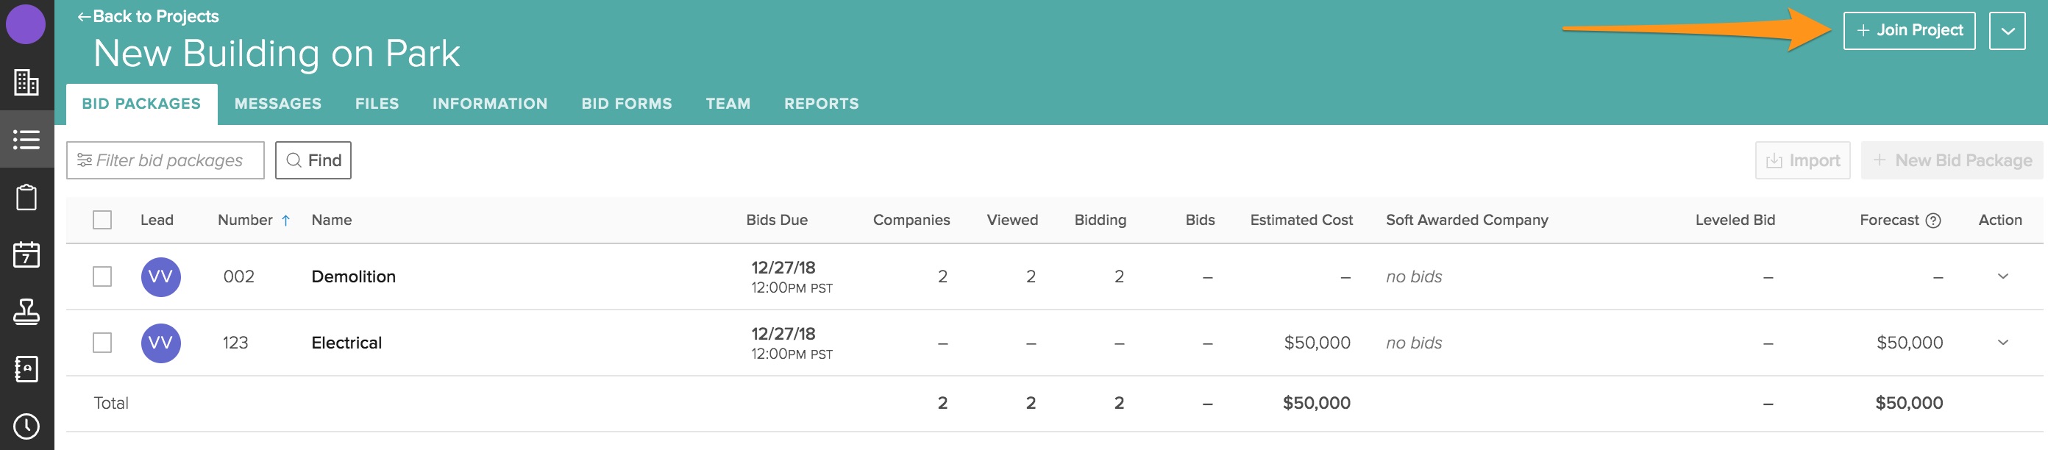Switch to the Messages tab

coord(277,104)
